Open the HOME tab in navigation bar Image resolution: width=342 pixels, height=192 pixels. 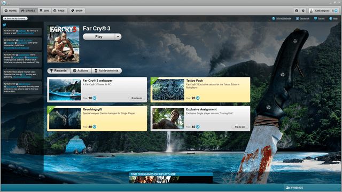[11, 11]
